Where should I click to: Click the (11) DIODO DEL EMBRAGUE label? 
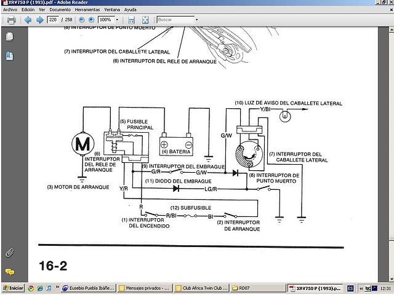click(x=178, y=181)
